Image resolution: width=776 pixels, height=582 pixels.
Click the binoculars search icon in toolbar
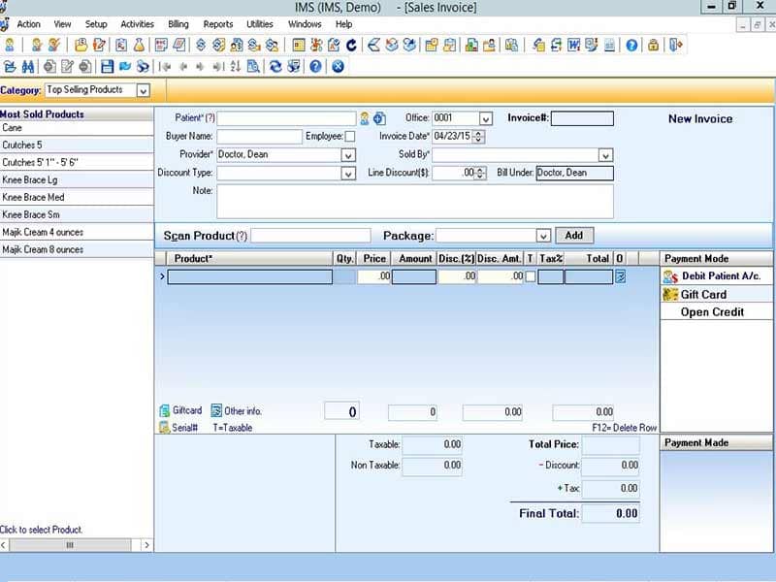click(28, 66)
